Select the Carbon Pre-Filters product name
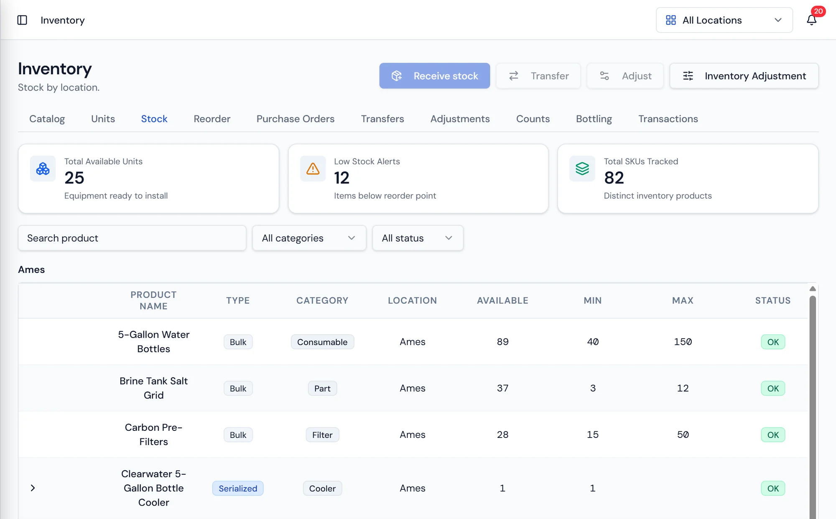Image resolution: width=836 pixels, height=519 pixels. click(153, 435)
